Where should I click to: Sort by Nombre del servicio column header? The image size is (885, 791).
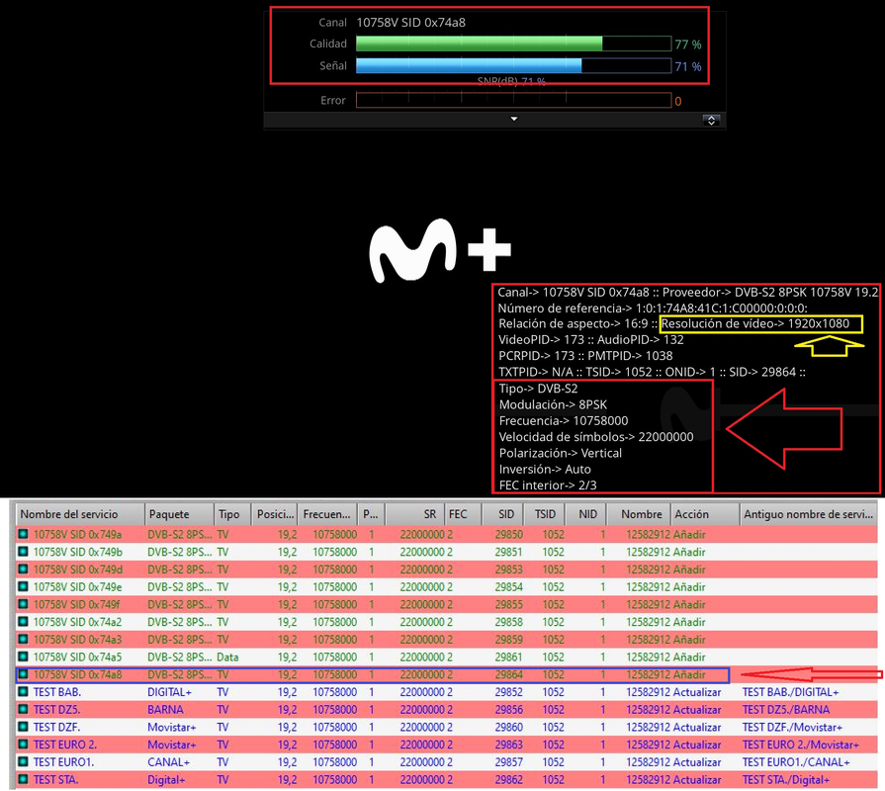[80, 514]
